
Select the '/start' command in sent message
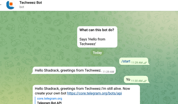[126, 61]
